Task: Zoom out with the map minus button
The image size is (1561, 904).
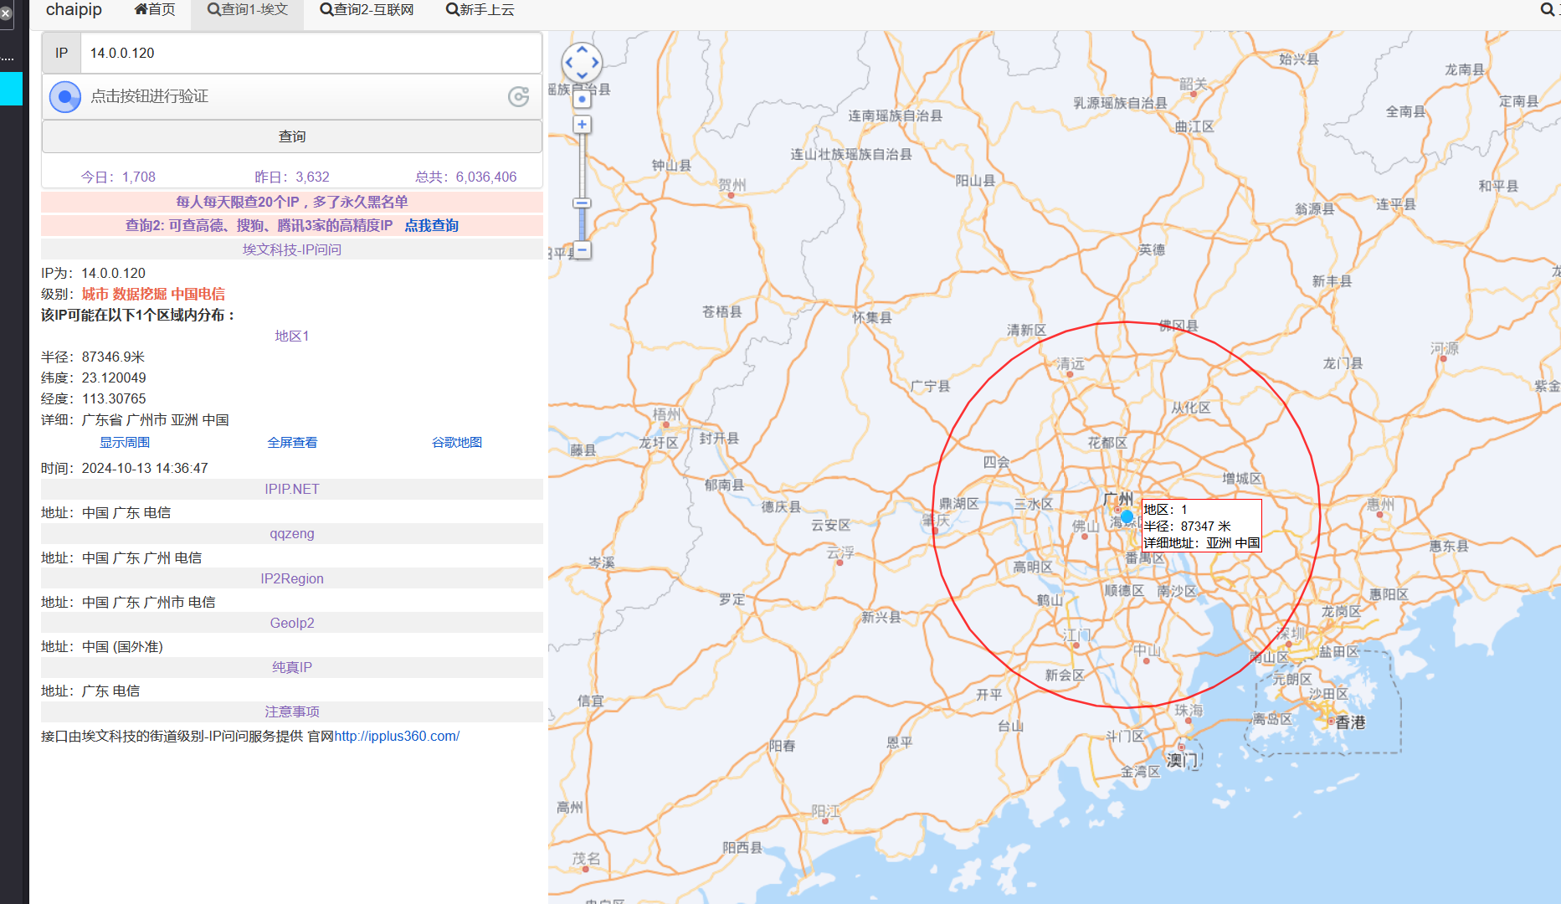Action: pyautogui.click(x=582, y=249)
